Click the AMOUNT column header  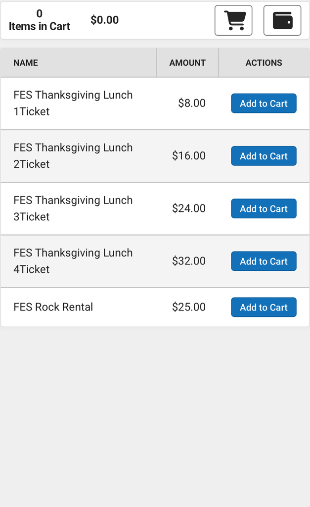[x=187, y=63]
